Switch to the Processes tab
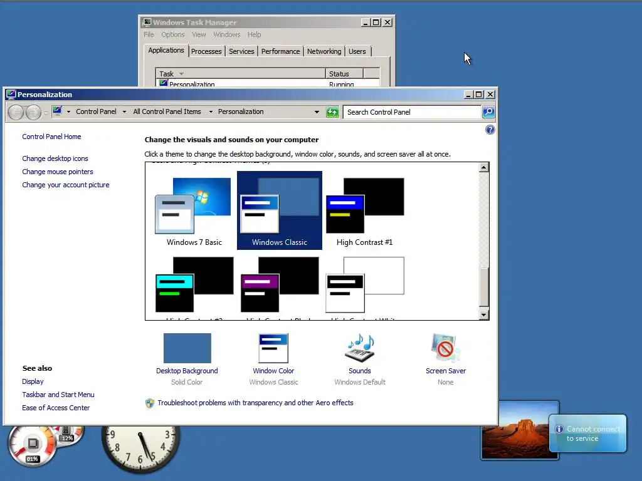Viewport: 642px width, 481px height. 206,51
